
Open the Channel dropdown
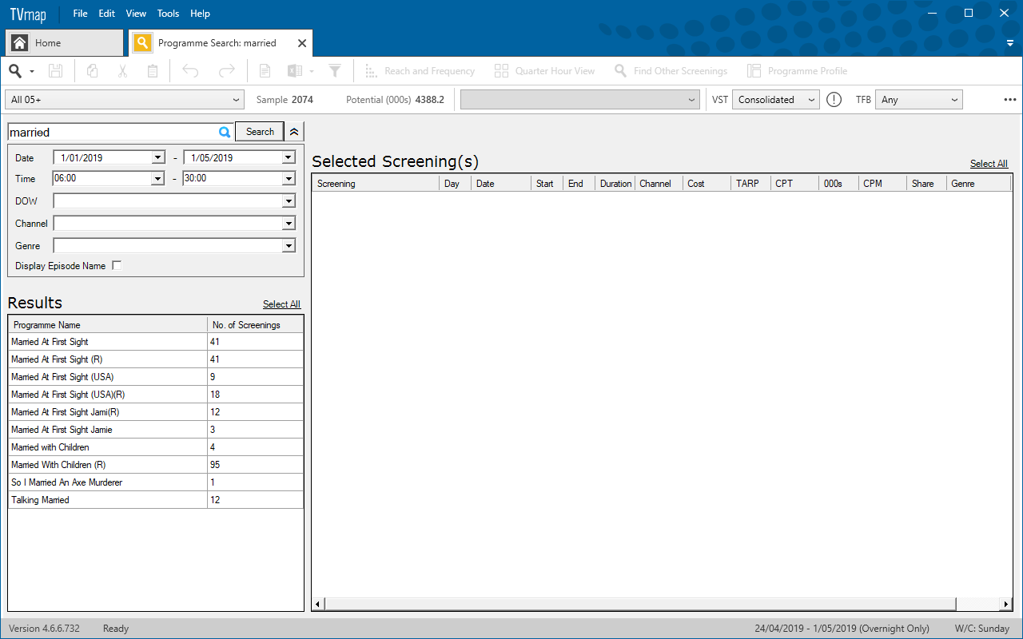point(288,224)
